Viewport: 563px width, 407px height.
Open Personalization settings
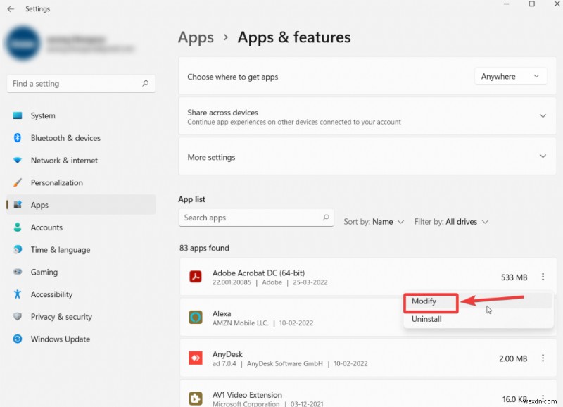[81, 182]
